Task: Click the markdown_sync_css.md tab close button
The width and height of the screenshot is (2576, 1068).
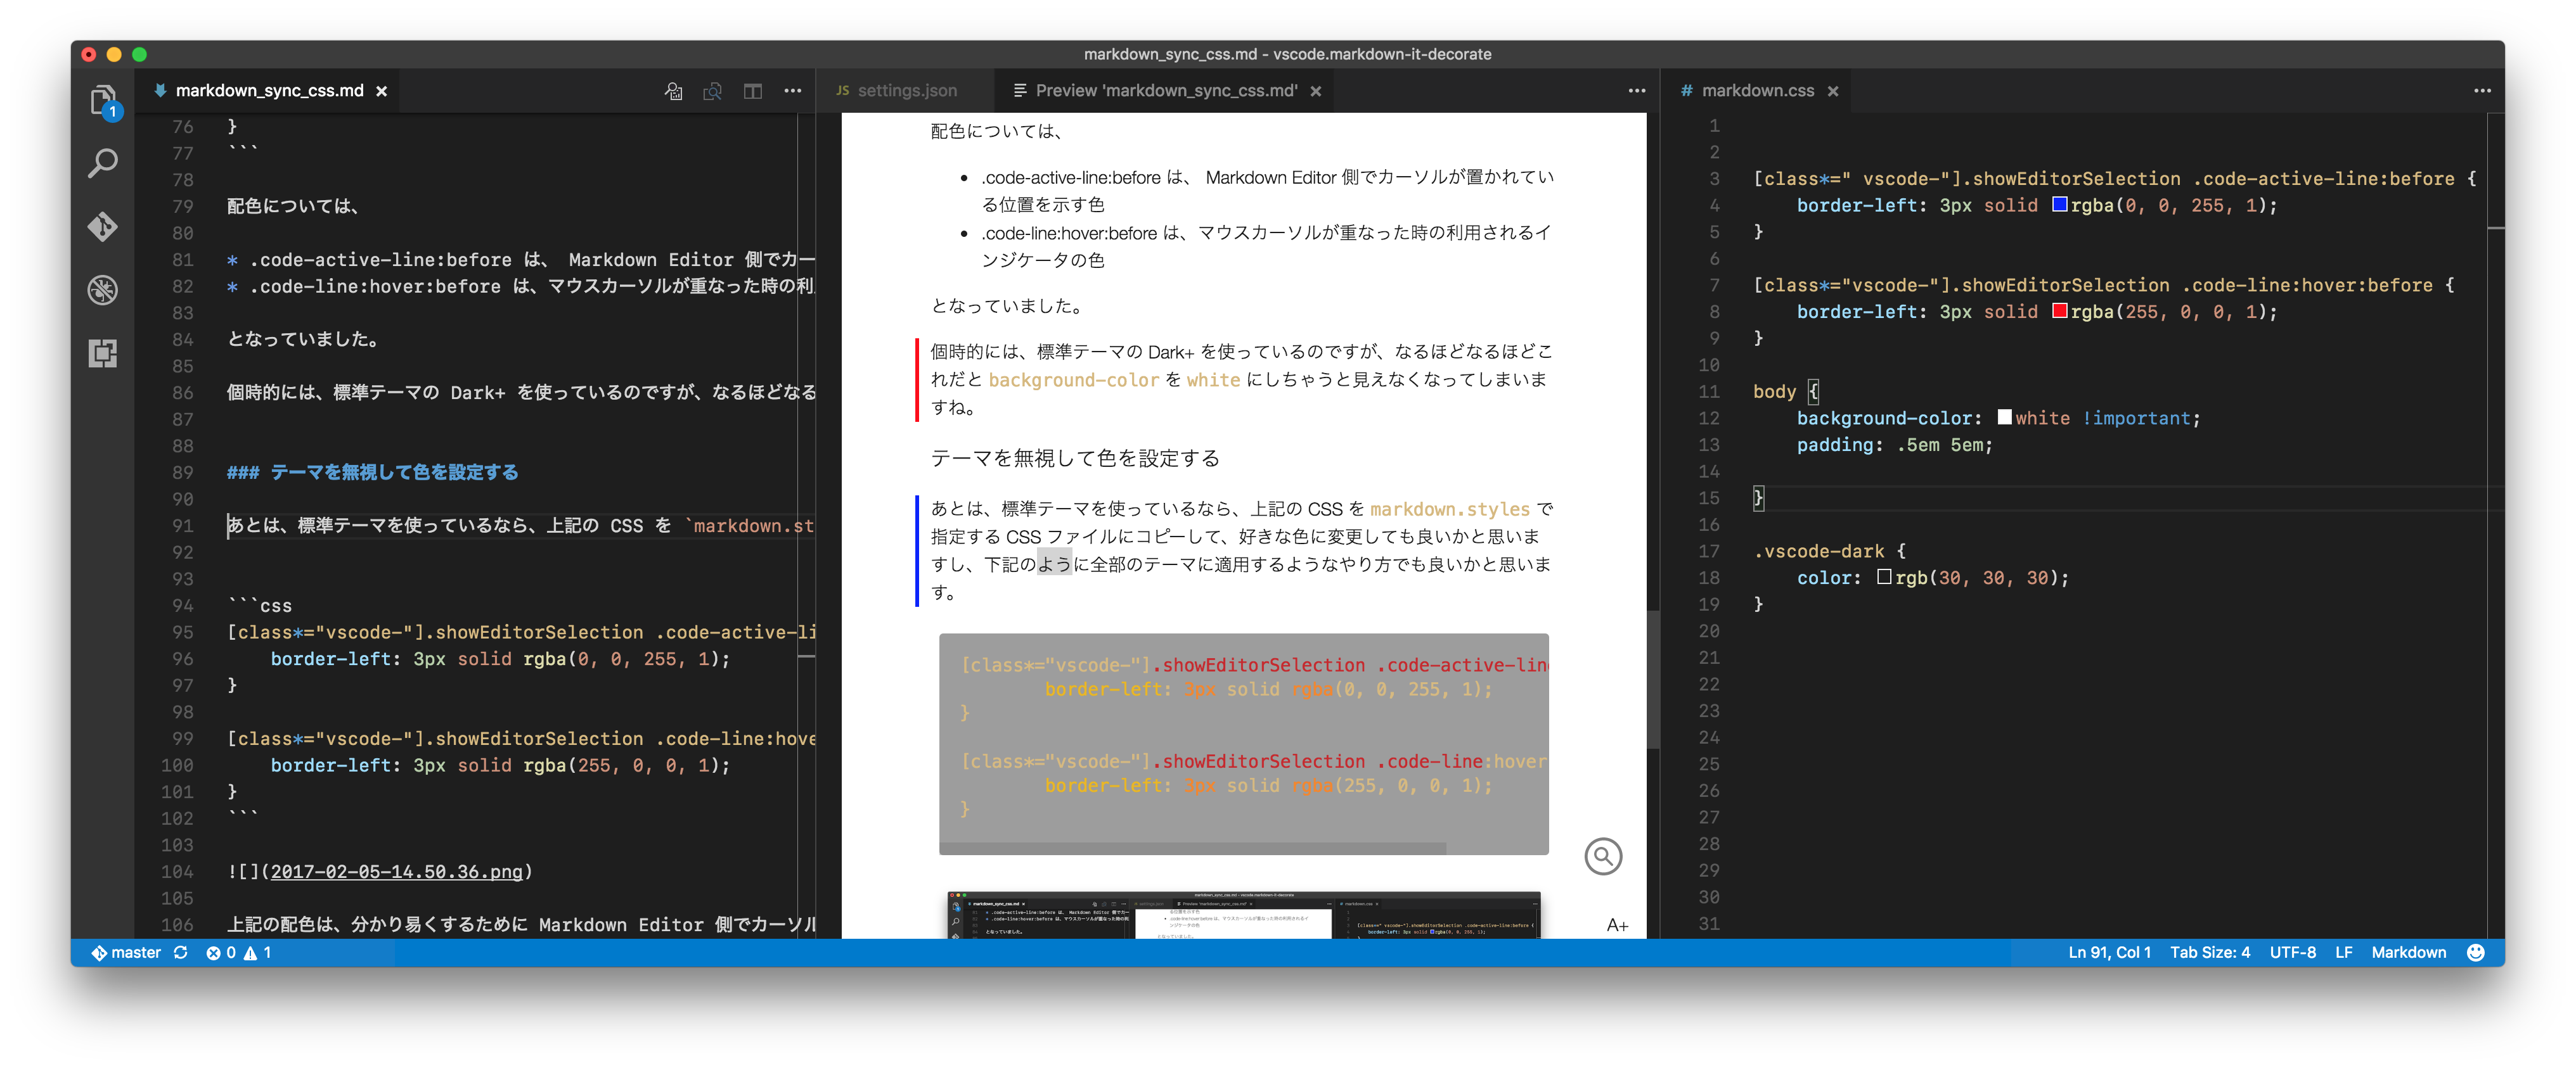Action: [384, 90]
